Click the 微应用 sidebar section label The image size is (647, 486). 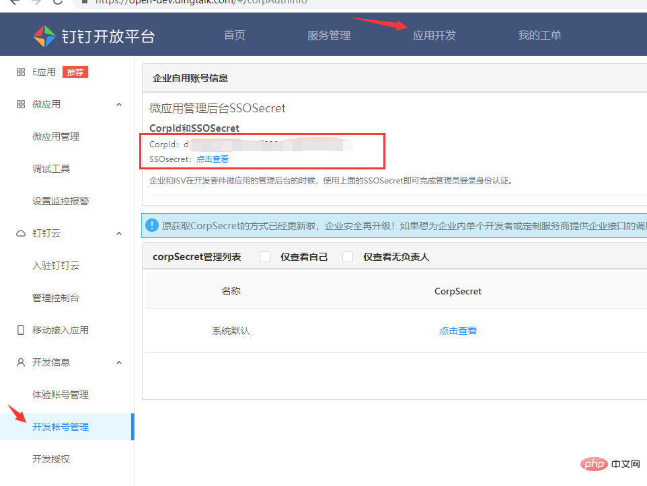coord(46,104)
